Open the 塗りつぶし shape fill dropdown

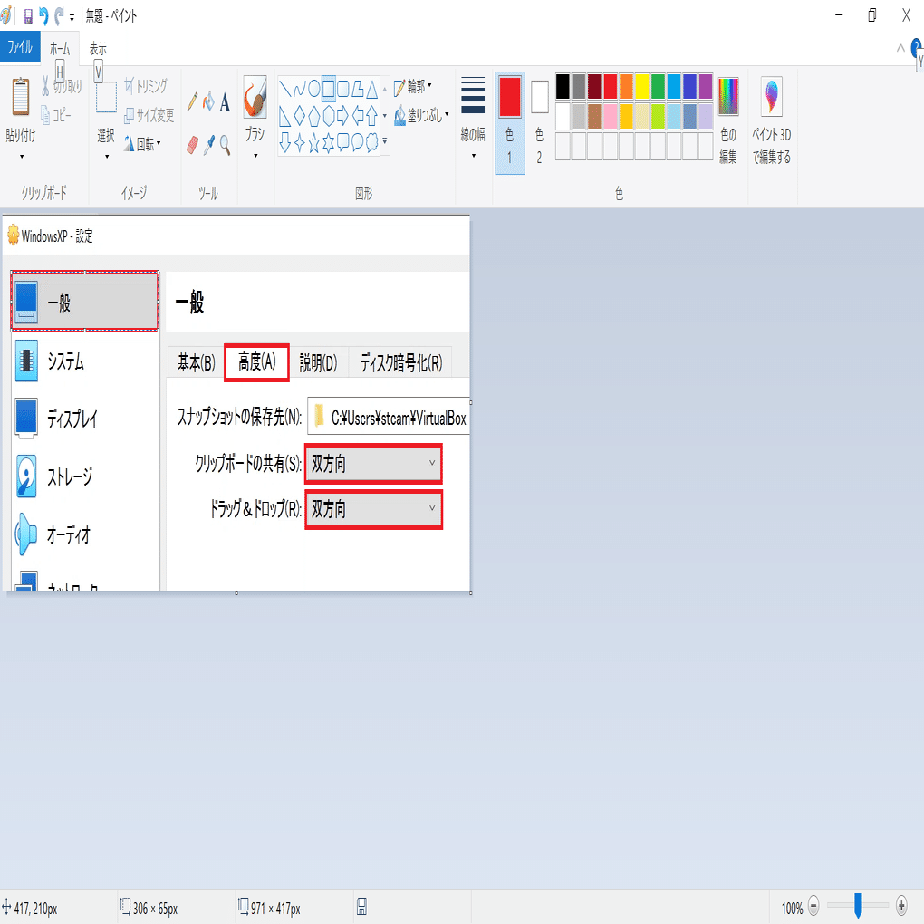pyautogui.click(x=421, y=115)
